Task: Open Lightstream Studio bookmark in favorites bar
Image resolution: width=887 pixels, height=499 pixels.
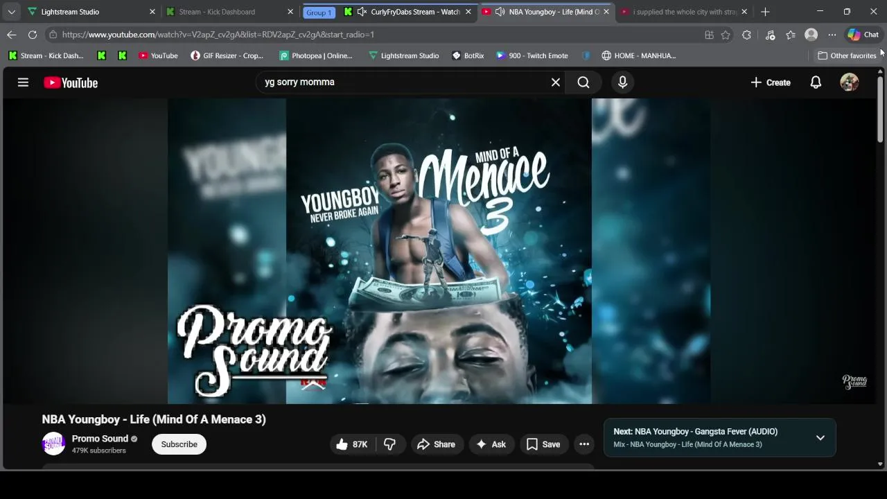Action: tap(404, 55)
